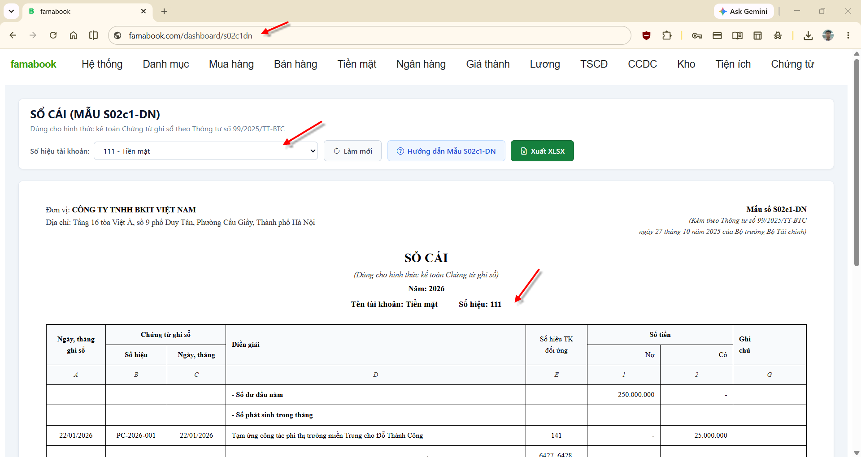861x457 pixels.
Task: Open the browser home page
Action: [73, 35]
